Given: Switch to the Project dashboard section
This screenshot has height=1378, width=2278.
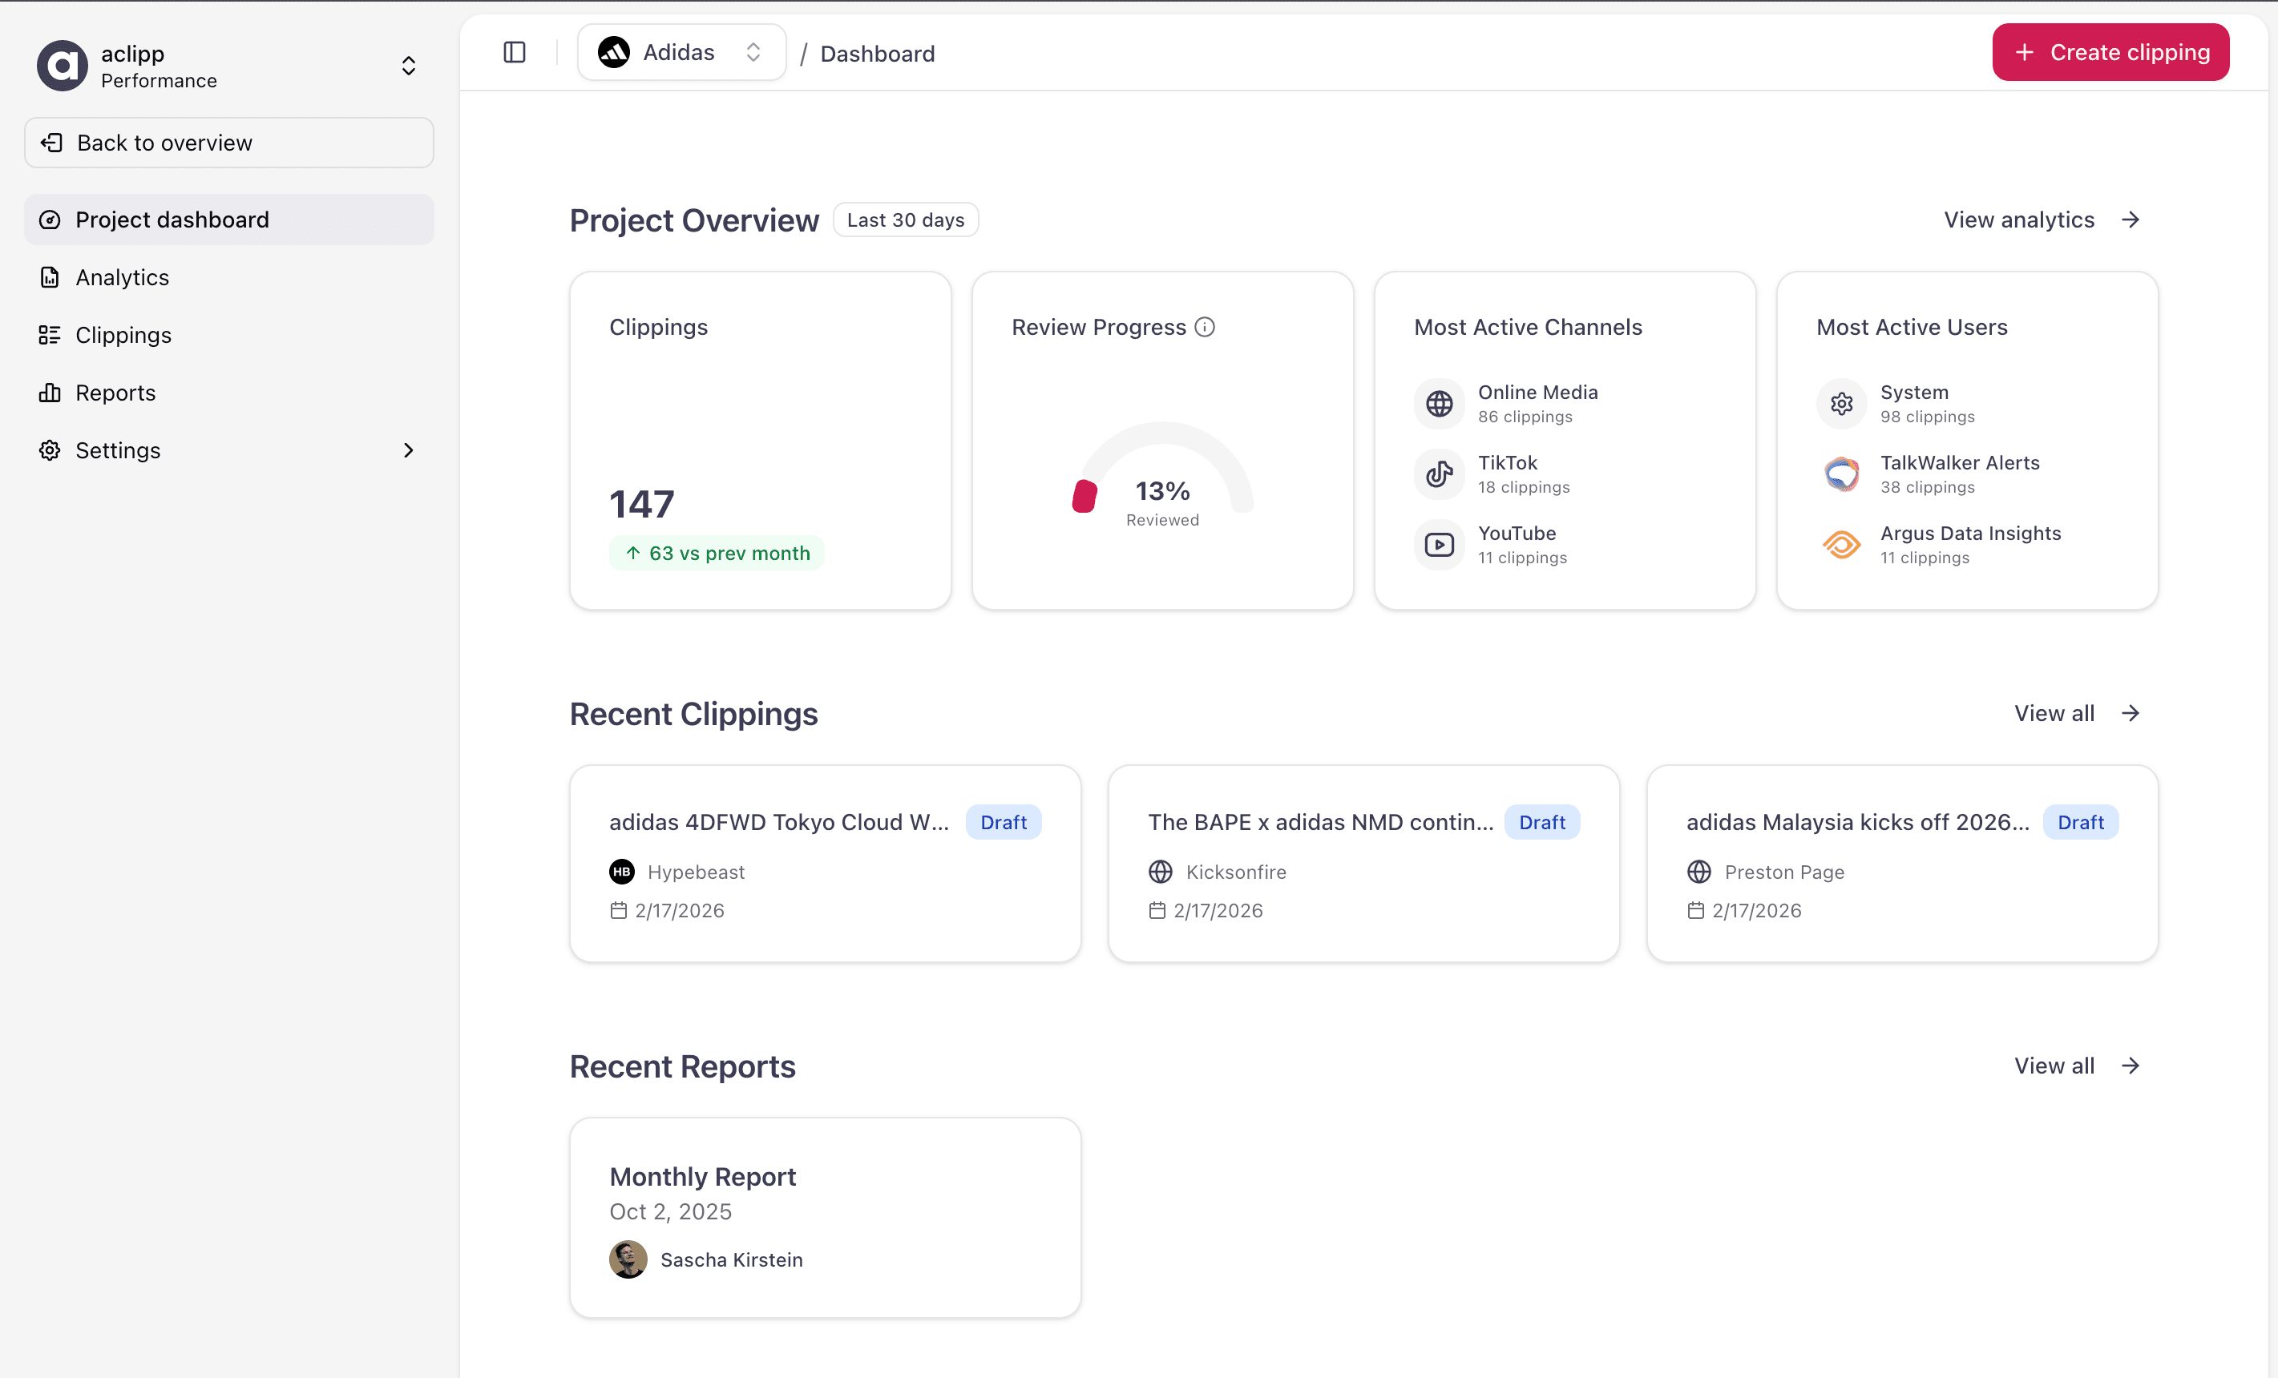Looking at the screenshot, I should [172, 219].
